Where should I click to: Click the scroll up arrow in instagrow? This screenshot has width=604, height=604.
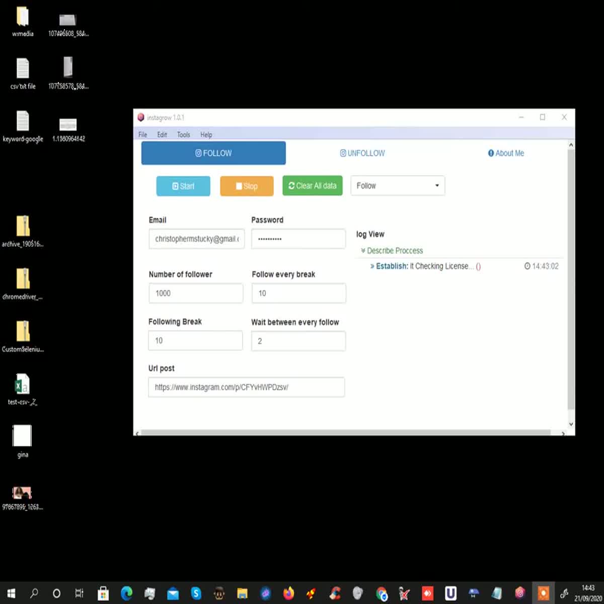[571, 145]
